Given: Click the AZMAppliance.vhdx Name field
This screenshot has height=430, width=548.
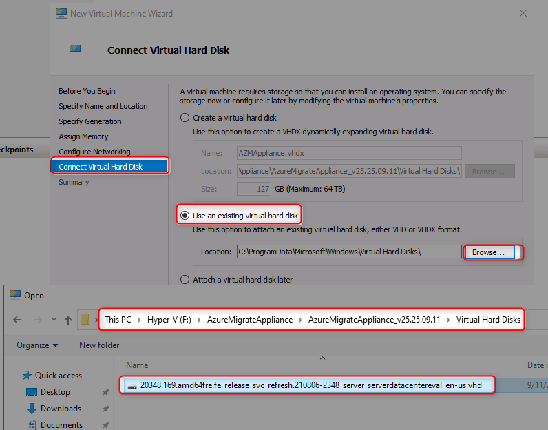Looking at the screenshot, I should point(349,153).
